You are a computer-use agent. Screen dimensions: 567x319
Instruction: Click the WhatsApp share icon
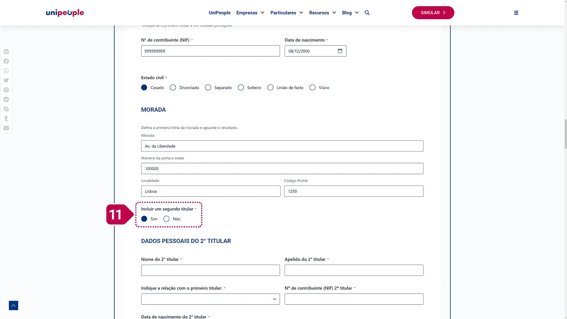pyautogui.click(x=6, y=71)
